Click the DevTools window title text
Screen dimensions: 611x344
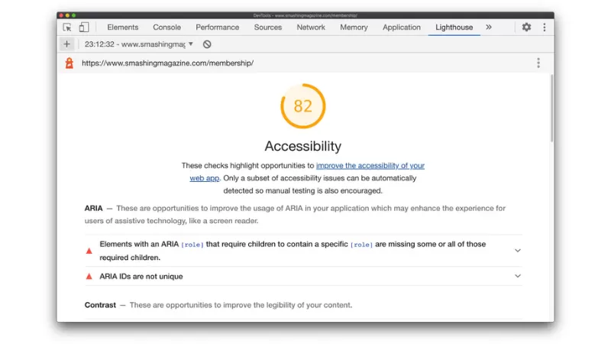tap(305, 15)
